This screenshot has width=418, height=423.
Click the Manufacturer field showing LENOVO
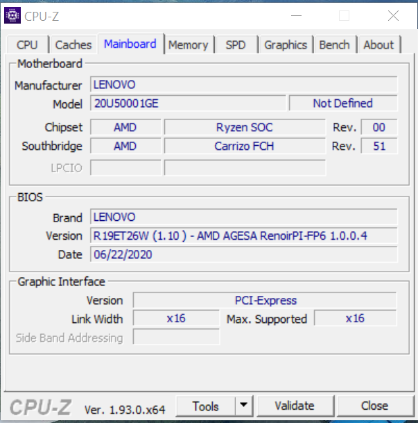click(x=243, y=85)
